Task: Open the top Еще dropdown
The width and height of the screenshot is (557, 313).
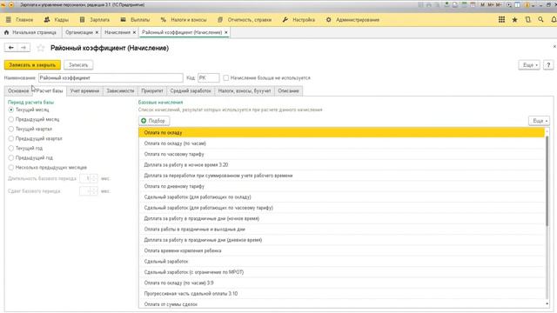Action: 529,65
